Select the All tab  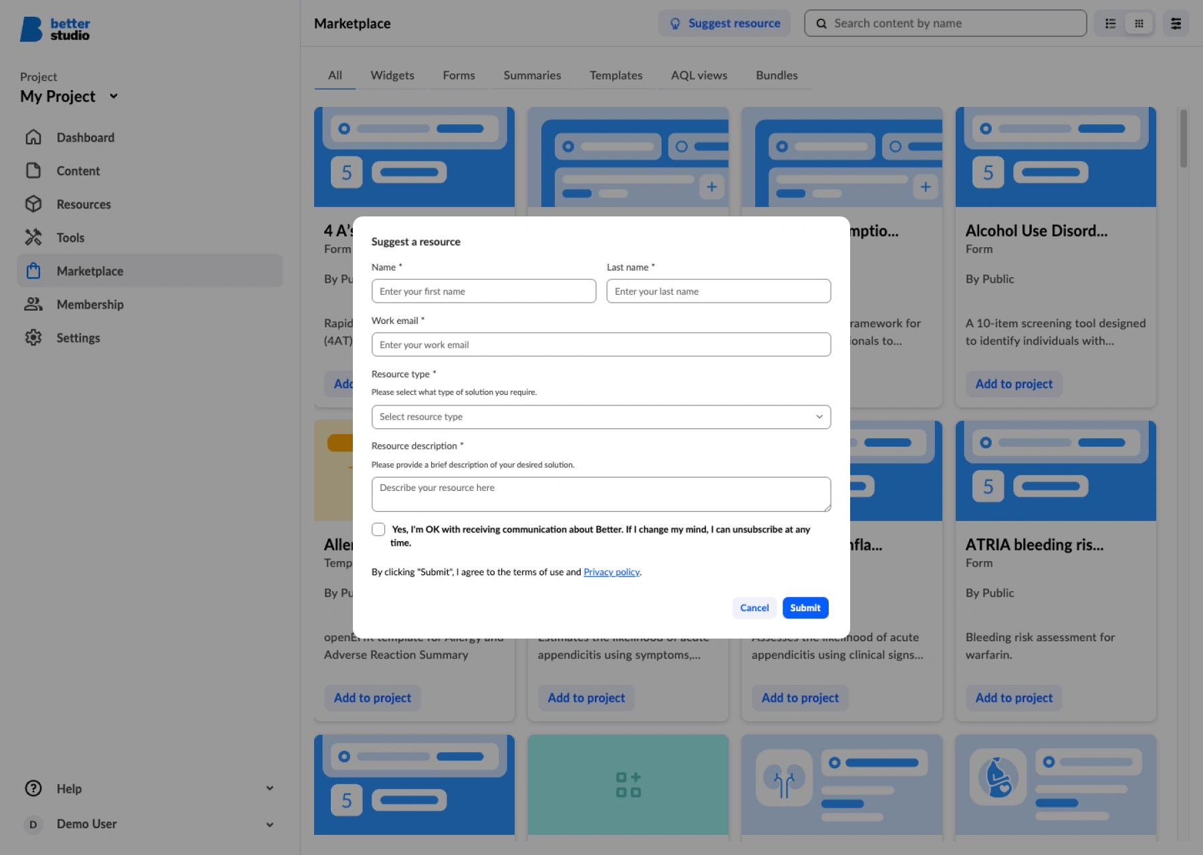[x=335, y=75]
